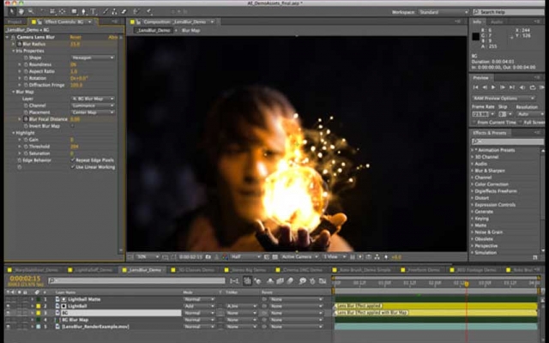Toggle the shy layers timeline icon
The image size is (549, 343).
[x=270, y=280]
